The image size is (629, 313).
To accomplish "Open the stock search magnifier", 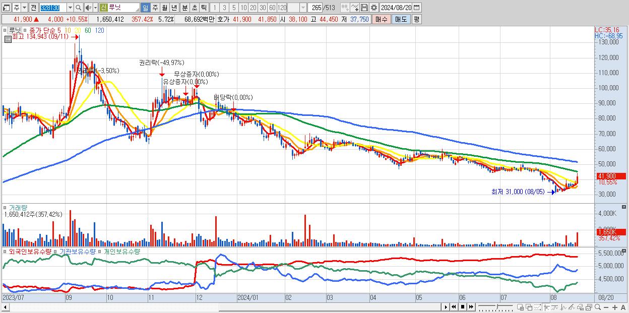I will pos(78,8).
